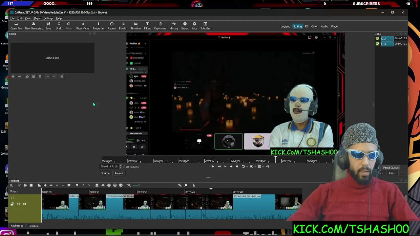
Task: Copy filters in Filters panel
Action: 27,77
